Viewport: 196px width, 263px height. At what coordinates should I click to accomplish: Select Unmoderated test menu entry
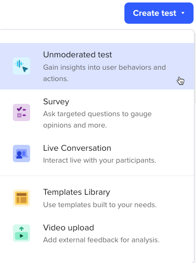click(x=97, y=66)
